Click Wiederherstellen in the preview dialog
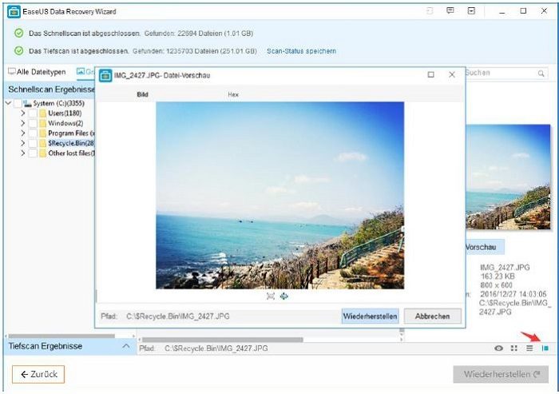The image size is (559, 394). (370, 316)
